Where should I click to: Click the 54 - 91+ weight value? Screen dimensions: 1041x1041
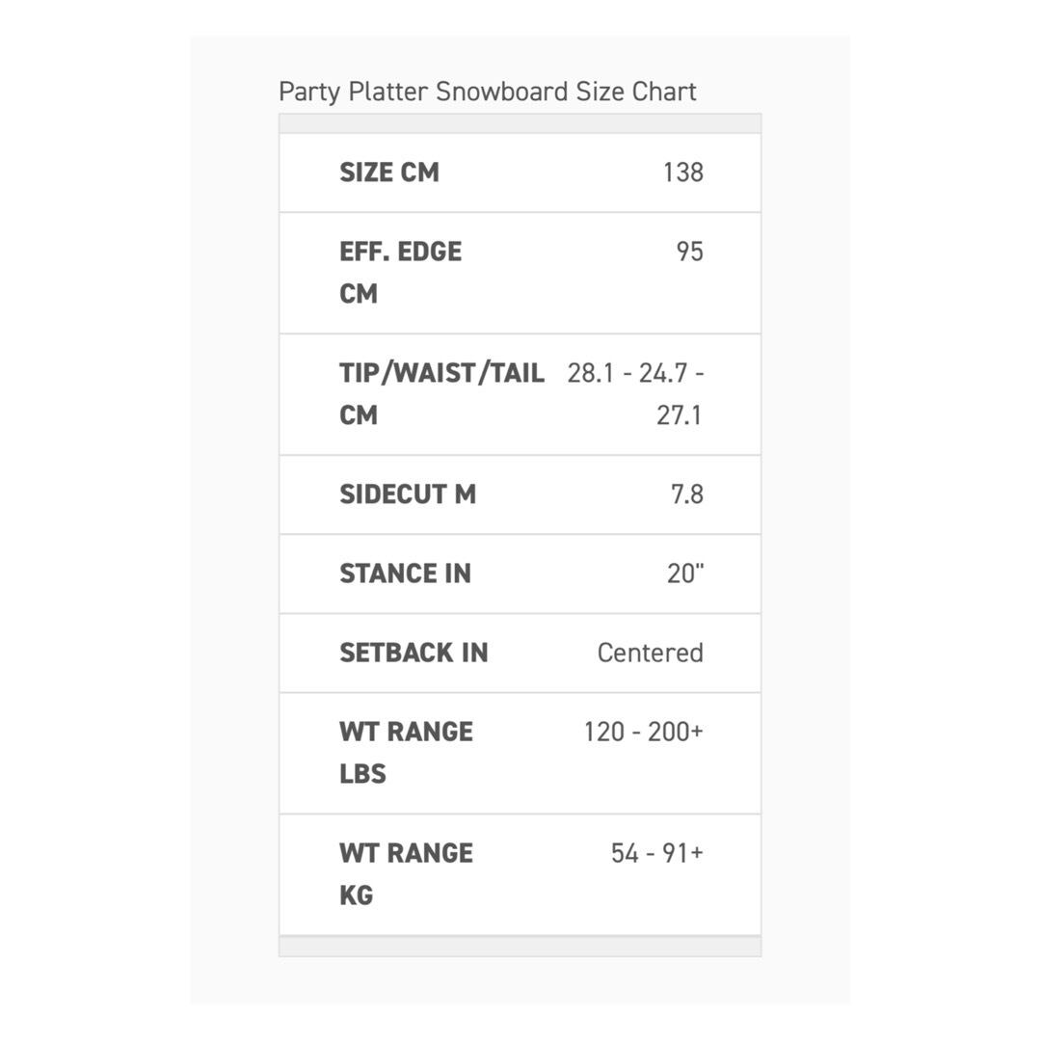[656, 853]
